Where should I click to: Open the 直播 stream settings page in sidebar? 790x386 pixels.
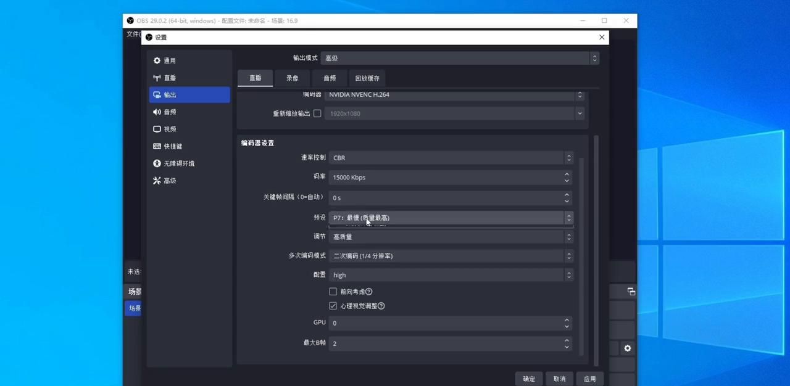pyautogui.click(x=189, y=78)
